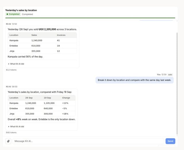
Task: Click the user message about last week comparison
Action: pos(135,80)
